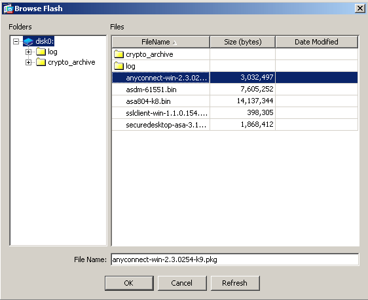
Task: Select the log row name in Files
Action: coord(130,66)
